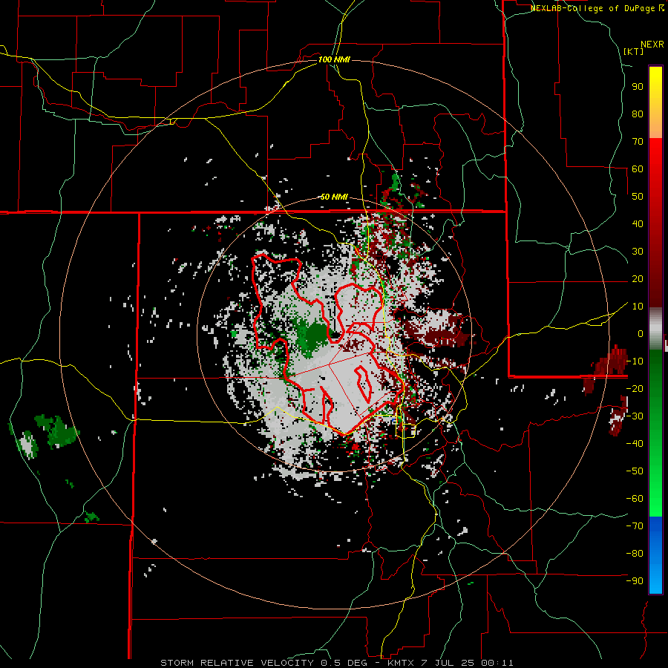Image resolution: width=668 pixels, height=668 pixels.
Task: Click the -50 value on the velocity scale
Action: (635, 471)
